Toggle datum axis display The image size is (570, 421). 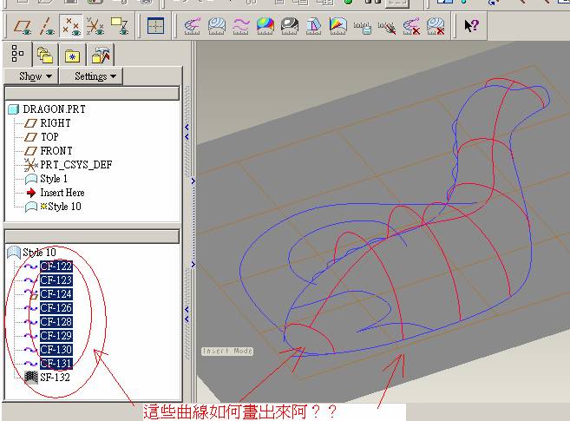click(47, 26)
